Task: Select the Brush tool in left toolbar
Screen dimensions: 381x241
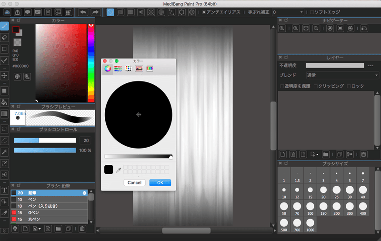Action: [4, 26]
